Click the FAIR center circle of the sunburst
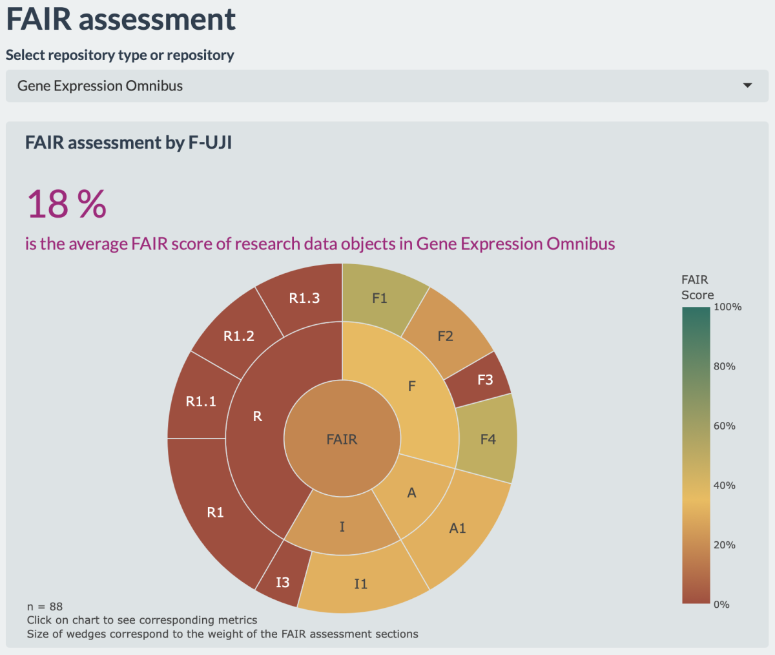 [341, 439]
